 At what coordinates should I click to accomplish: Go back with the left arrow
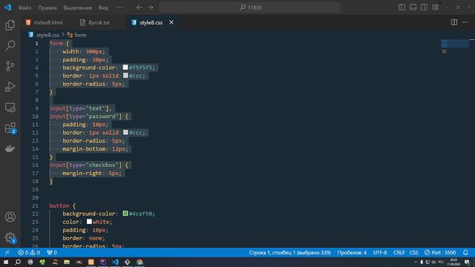pyautogui.click(x=139, y=7)
